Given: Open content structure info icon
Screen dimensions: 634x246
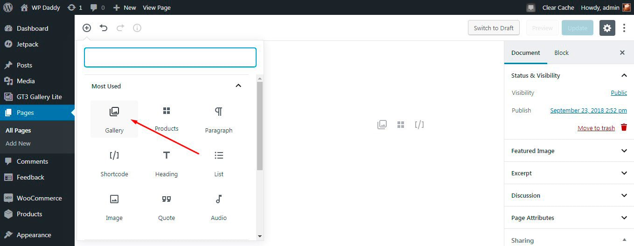Looking at the screenshot, I should click(137, 28).
